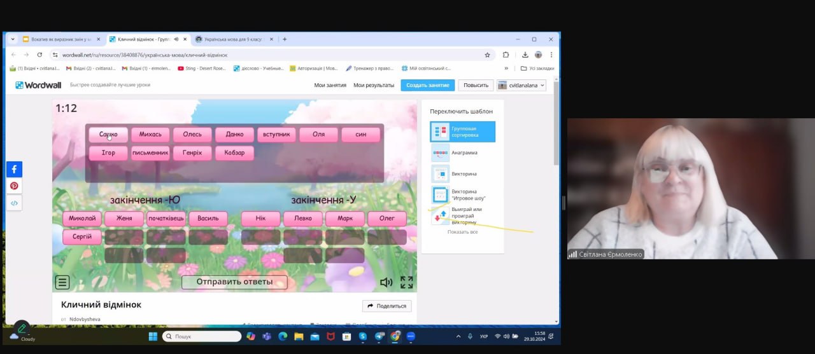Share on Facebook from side panel
Screen dimensions: 815x354
(14, 169)
